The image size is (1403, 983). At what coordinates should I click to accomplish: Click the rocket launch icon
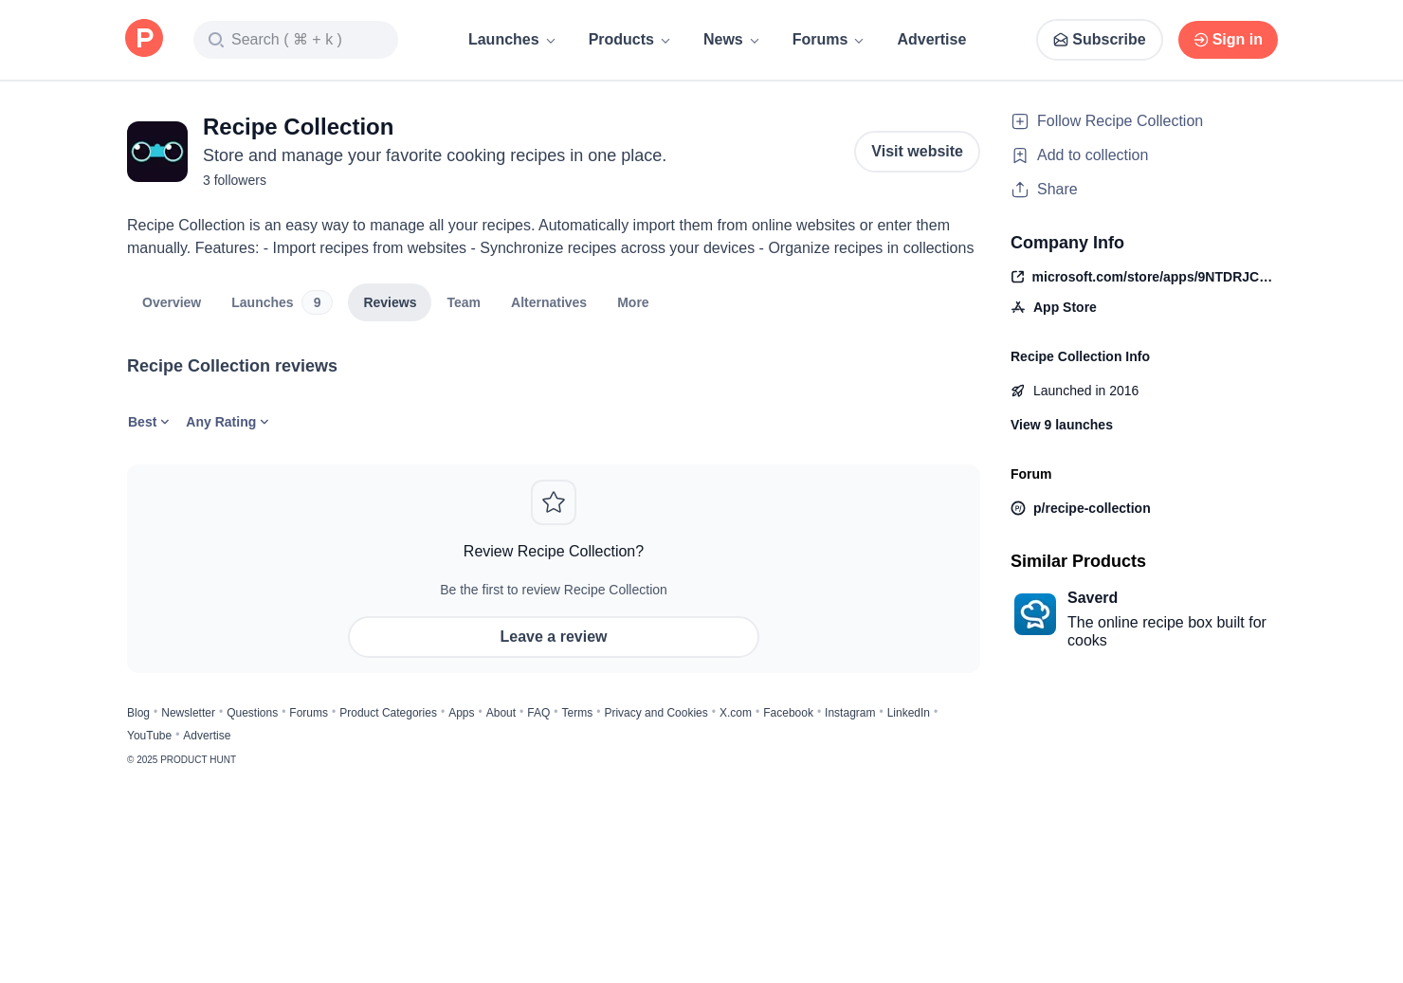(1018, 391)
